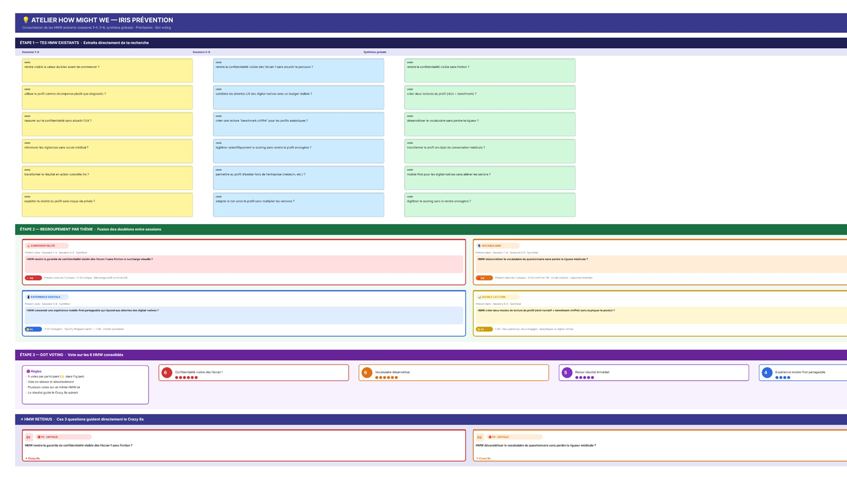The width and height of the screenshot is (847, 477).
Task: Select green sticky 'transformer le profil en objet de conversation'
Action: 490,151
